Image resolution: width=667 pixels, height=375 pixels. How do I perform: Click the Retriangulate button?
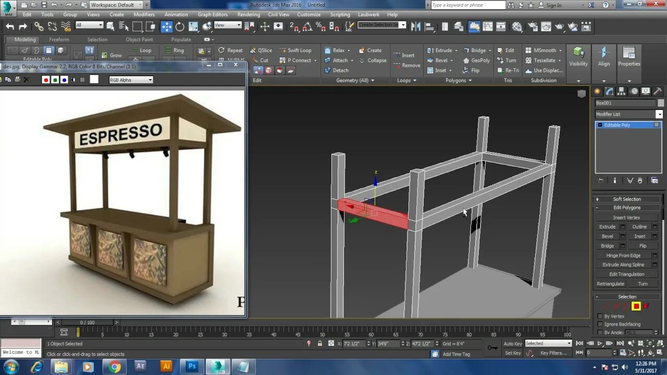(x=611, y=284)
